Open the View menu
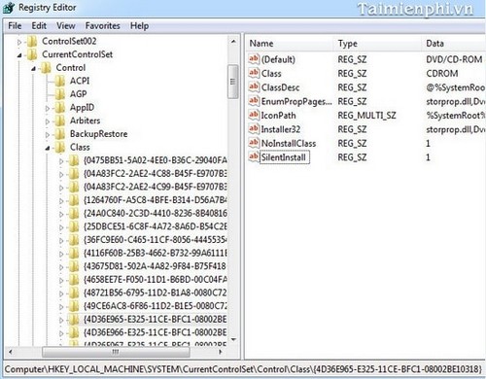Screen dimensions: 486x379 click(x=66, y=25)
